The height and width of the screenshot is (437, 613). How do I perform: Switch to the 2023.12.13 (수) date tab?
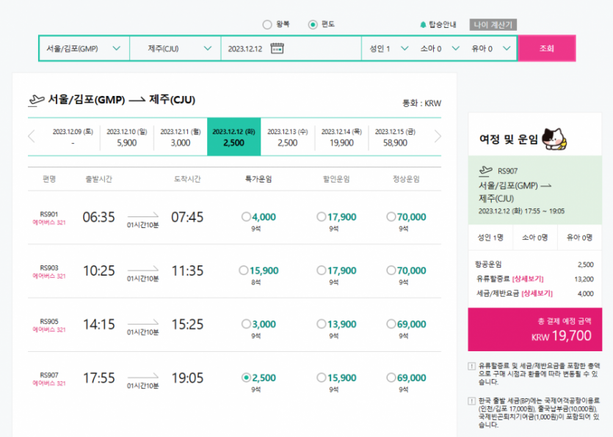[x=288, y=137]
